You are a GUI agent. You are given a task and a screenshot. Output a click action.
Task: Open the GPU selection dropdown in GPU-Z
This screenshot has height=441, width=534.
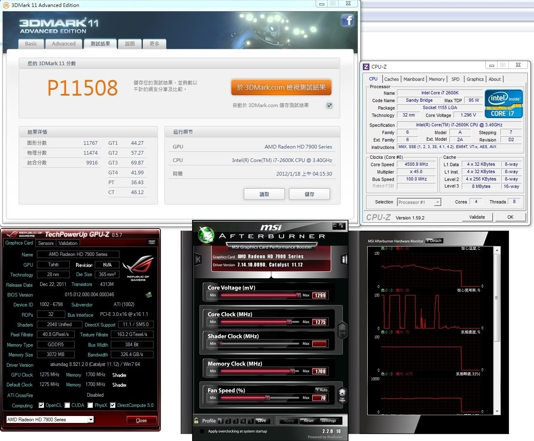coord(90,420)
